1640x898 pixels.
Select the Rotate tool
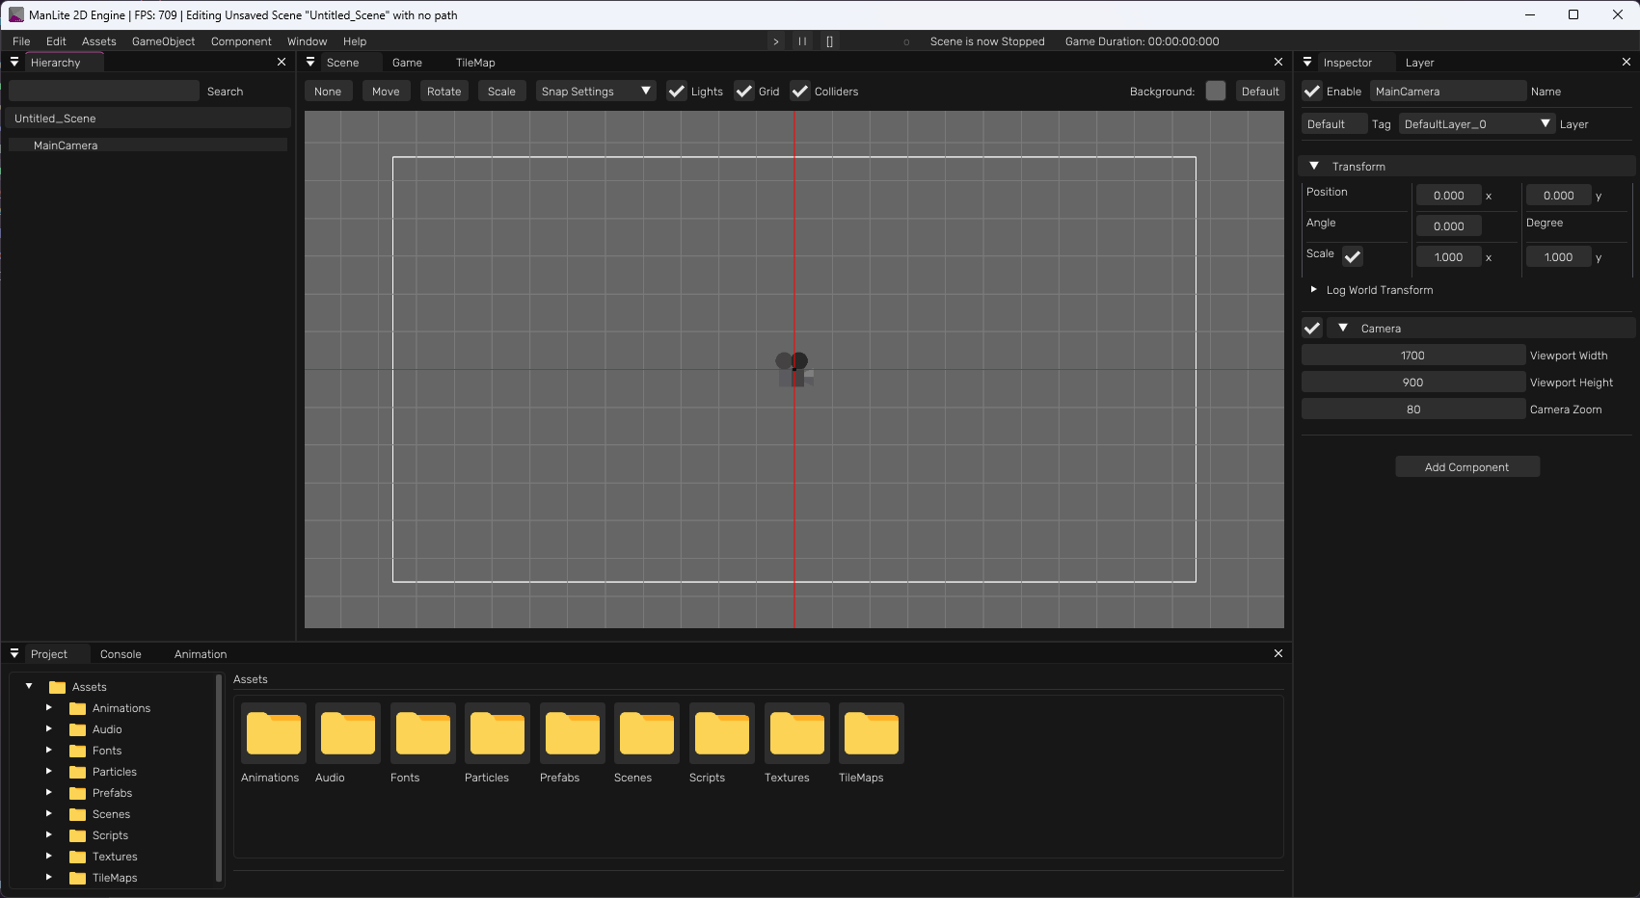[x=444, y=91]
